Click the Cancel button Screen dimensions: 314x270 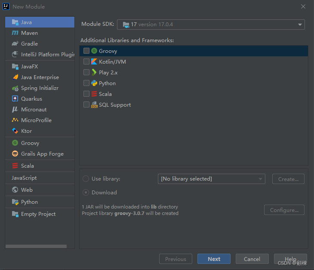[x=252, y=259]
